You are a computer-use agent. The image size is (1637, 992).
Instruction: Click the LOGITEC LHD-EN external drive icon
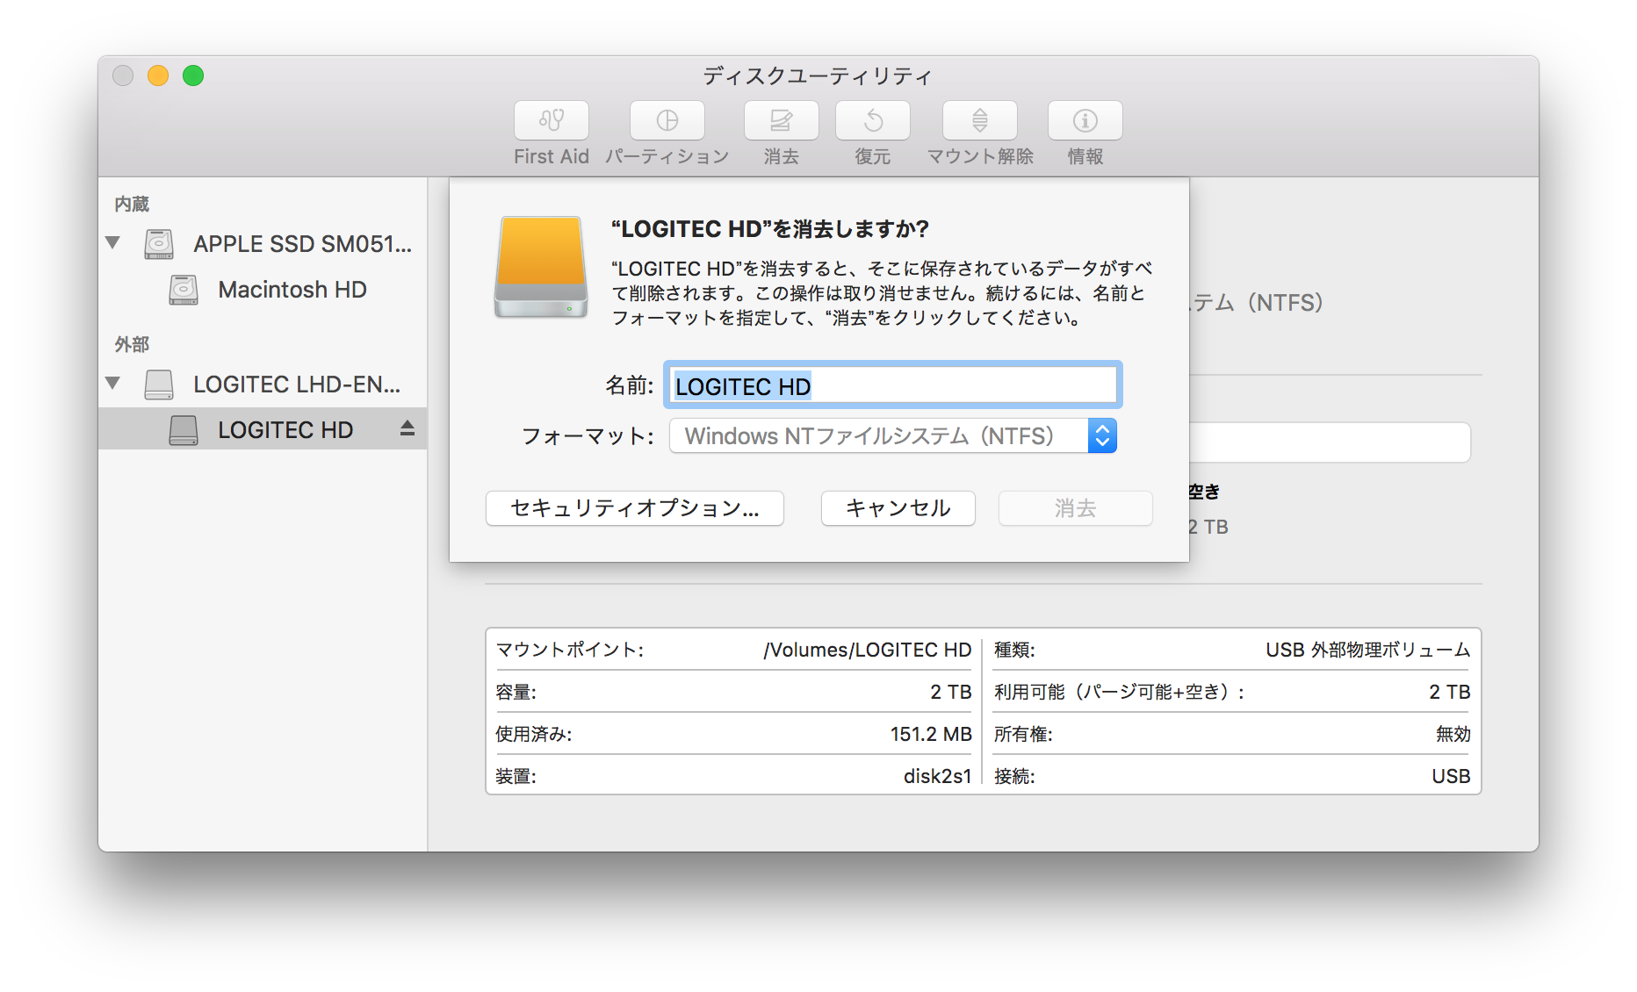tap(159, 385)
